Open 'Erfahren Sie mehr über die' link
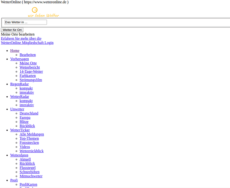The width and height of the screenshot is (230, 188). 21,38
